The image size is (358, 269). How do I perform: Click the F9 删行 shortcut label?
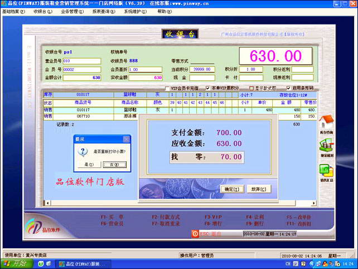[x=255, y=224]
